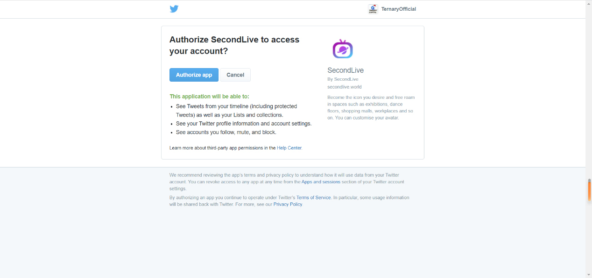This screenshot has height=278, width=592.
Task: Click the "Authorize SecondLive to access your account?" heading
Action: click(x=234, y=45)
